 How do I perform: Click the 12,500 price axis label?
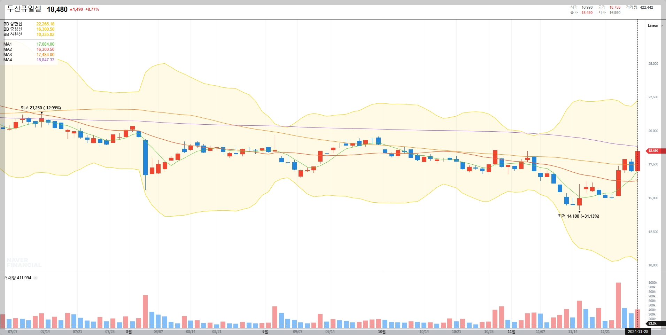(653, 232)
